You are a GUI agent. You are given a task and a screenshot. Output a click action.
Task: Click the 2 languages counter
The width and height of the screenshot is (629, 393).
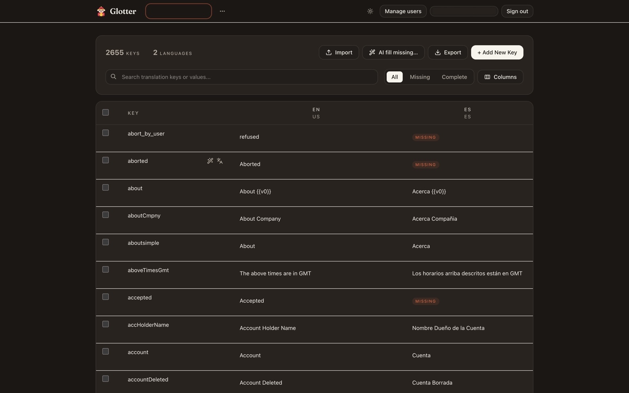point(173,52)
